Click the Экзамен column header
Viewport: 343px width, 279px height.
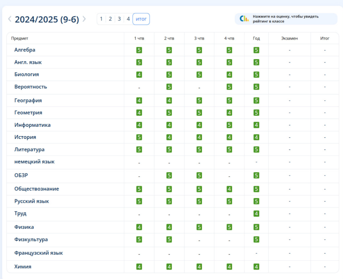tap(289, 38)
